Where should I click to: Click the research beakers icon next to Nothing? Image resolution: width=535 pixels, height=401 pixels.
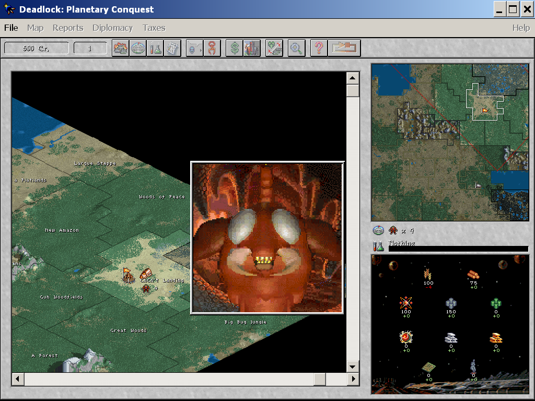[x=378, y=245]
